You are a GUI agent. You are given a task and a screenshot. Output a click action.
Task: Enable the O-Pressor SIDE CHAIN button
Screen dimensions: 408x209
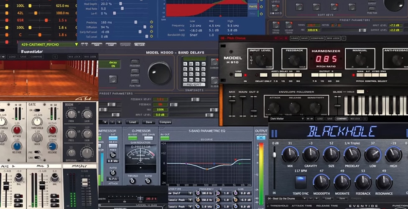pos(148,138)
